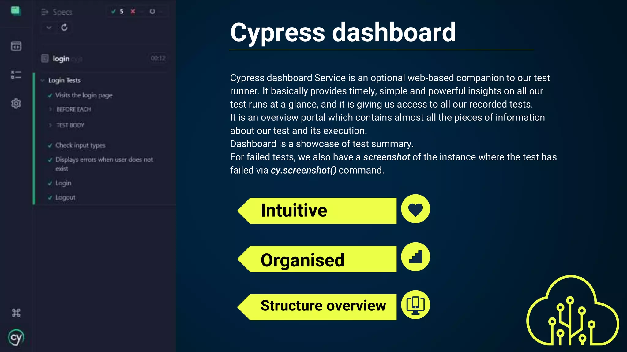Click the pending tests circle indicator
Screen dimensions: 627x352
tap(152, 12)
